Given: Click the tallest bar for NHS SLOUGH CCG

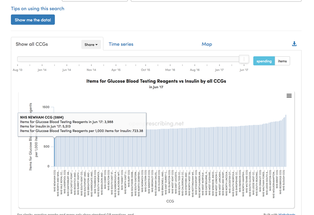Looking at the screenshot, I should 286,140.
